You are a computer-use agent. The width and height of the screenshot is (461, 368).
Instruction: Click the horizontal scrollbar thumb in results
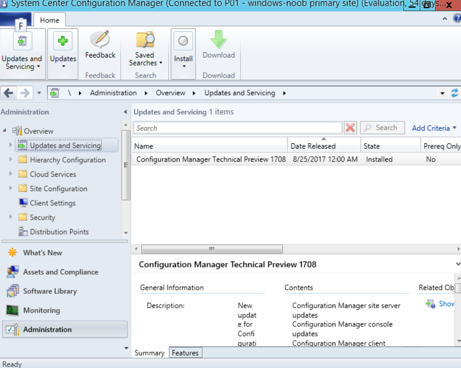(212, 249)
